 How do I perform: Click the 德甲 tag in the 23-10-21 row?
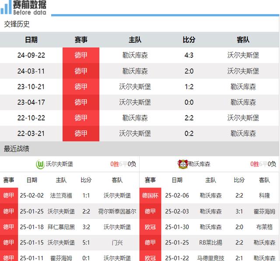pyautogui.click(x=81, y=87)
